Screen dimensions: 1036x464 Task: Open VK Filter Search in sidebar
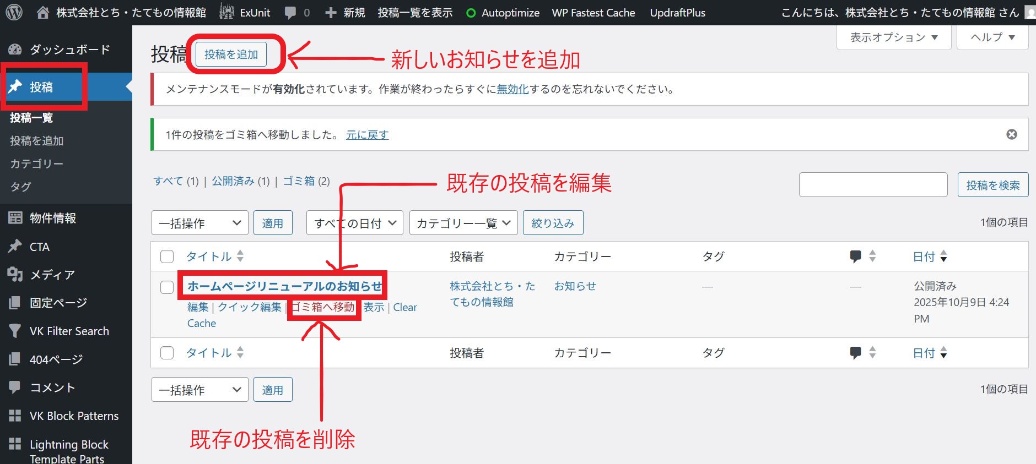tap(69, 331)
